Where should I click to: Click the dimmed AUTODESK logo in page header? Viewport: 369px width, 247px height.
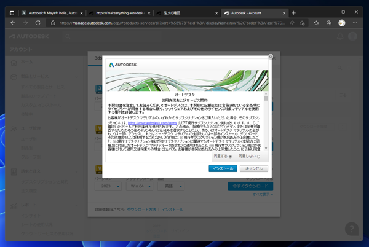point(29,36)
